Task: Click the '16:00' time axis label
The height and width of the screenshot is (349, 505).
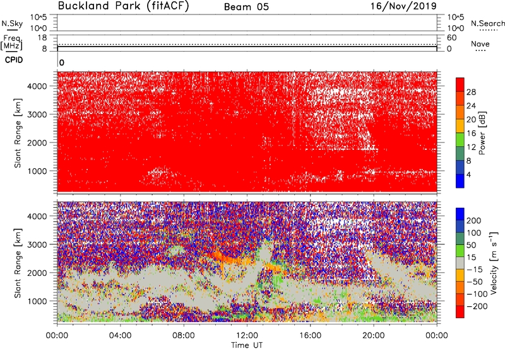Action: point(310,336)
